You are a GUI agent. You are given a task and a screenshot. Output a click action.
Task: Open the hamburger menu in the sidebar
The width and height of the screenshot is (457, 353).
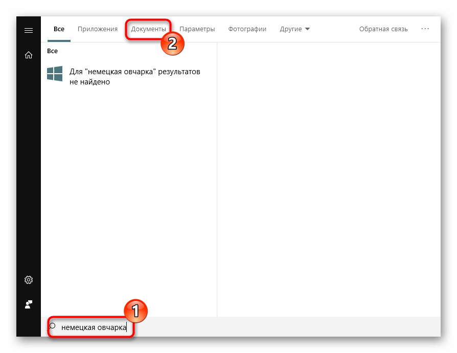pyautogui.click(x=29, y=30)
